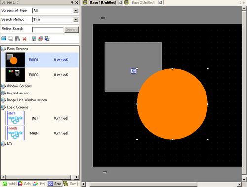
Task: Click the Search button
Action: pyautogui.click(x=71, y=30)
